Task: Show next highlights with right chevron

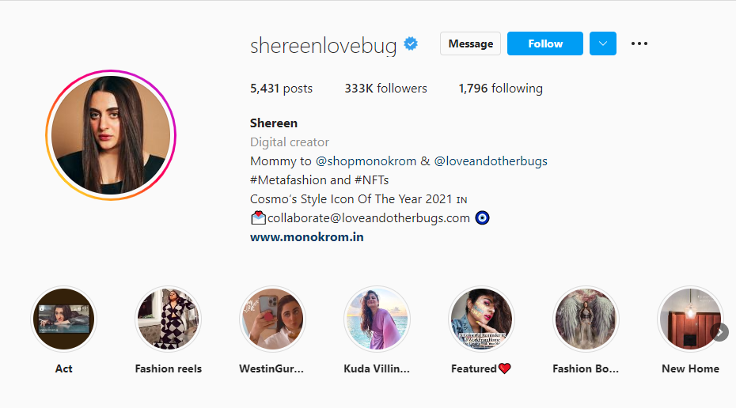Action: click(719, 332)
